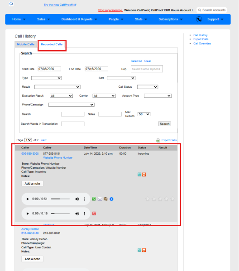Open the Support menu
The height and width of the screenshot is (271, 239).
click(x=215, y=19)
